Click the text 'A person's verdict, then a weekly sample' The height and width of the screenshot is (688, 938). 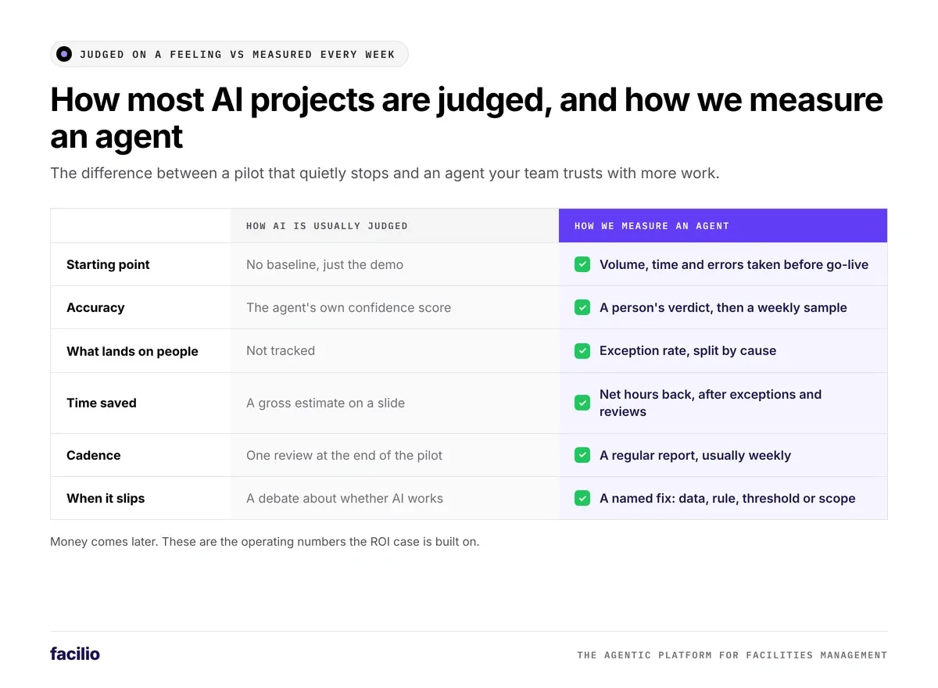click(x=723, y=307)
